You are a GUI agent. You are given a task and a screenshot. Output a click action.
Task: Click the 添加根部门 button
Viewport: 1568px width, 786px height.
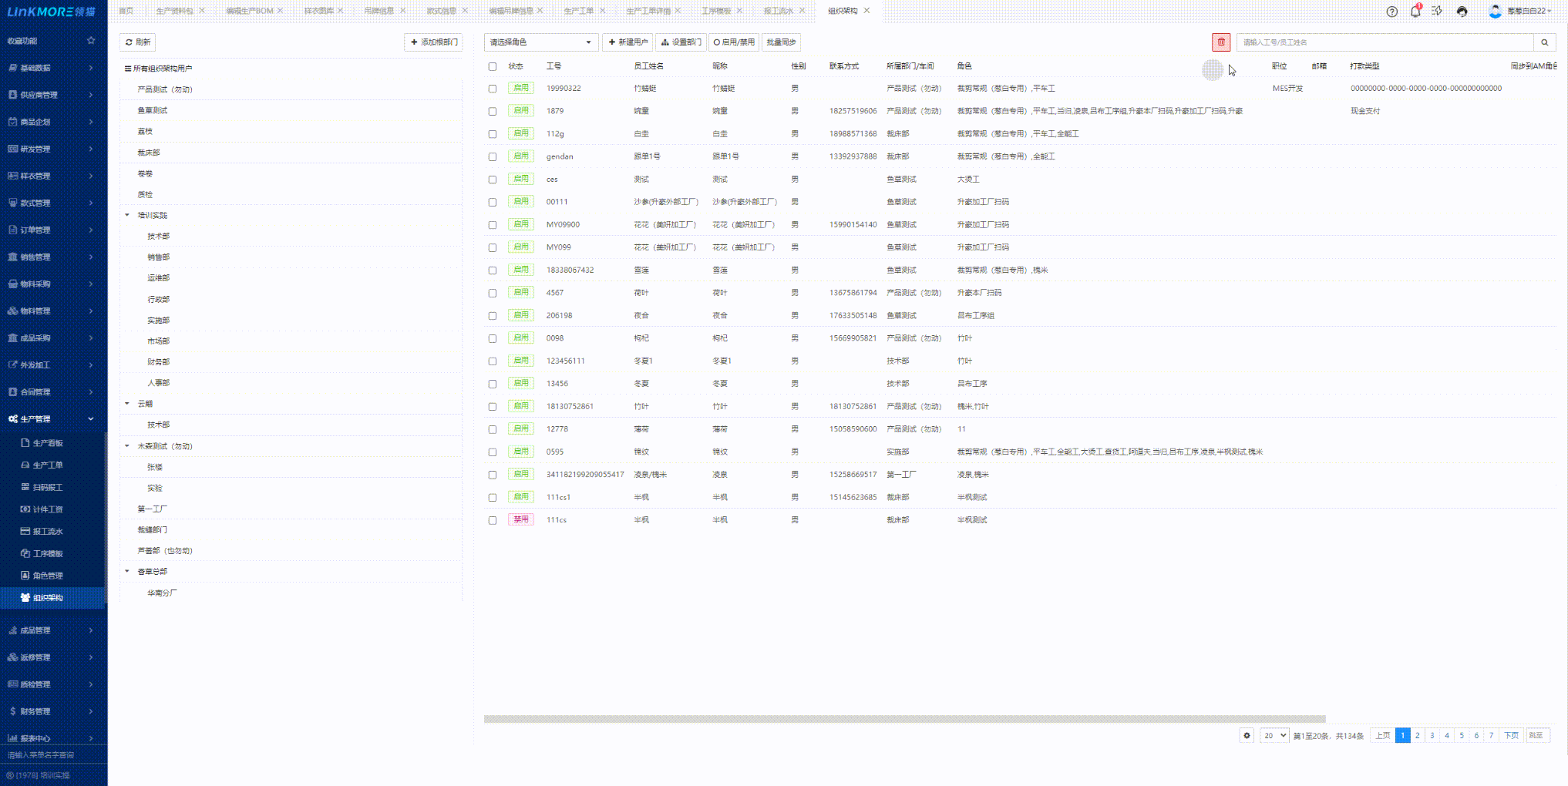433,42
